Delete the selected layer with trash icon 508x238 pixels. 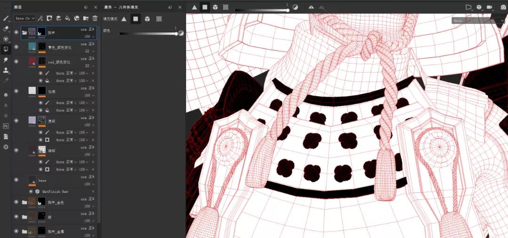(95, 18)
